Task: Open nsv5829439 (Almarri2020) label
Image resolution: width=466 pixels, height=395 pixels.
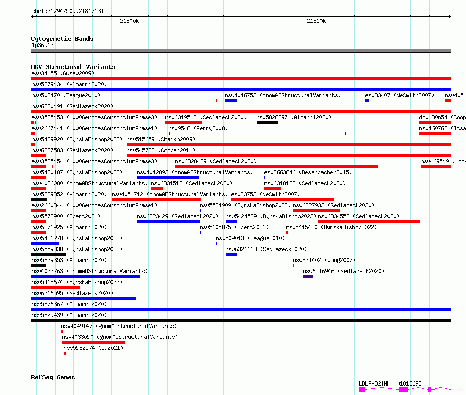Action: click(x=69, y=315)
